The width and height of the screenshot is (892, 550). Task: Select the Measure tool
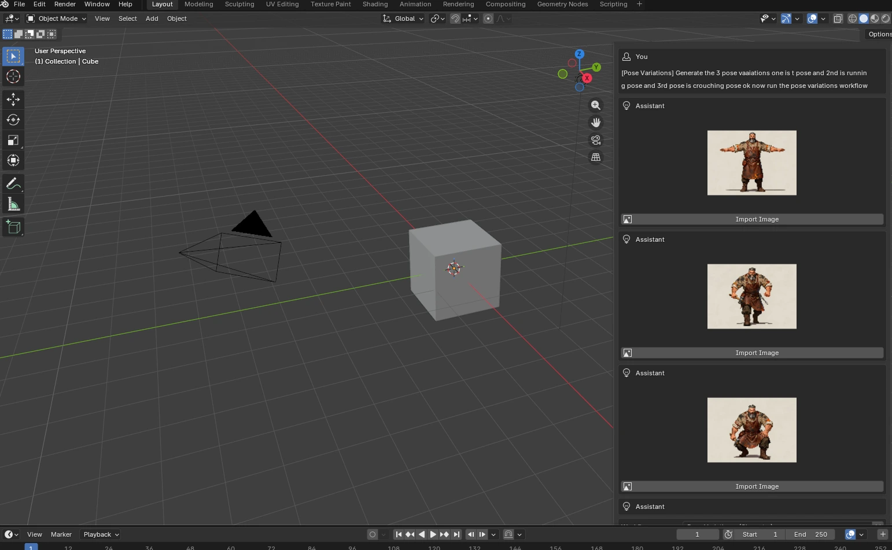click(x=13, y=204)
